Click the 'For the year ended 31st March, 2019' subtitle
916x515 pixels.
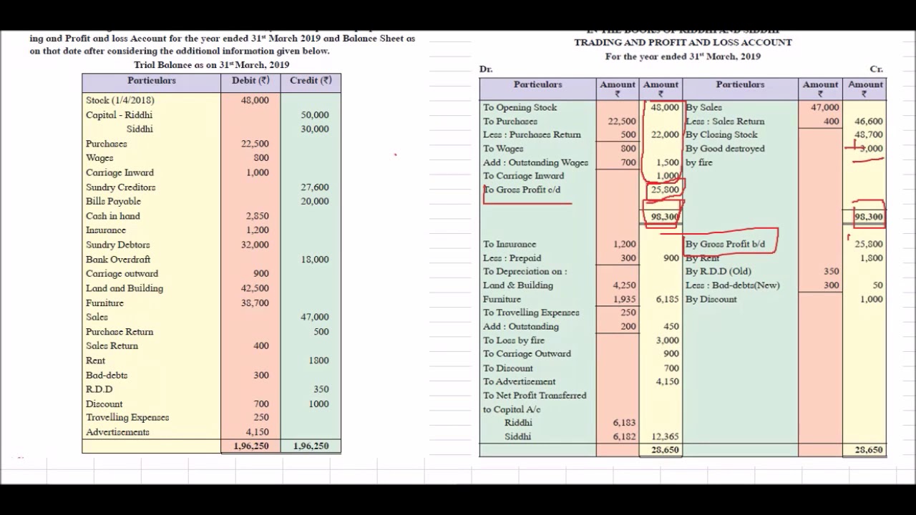pos(683,57)
